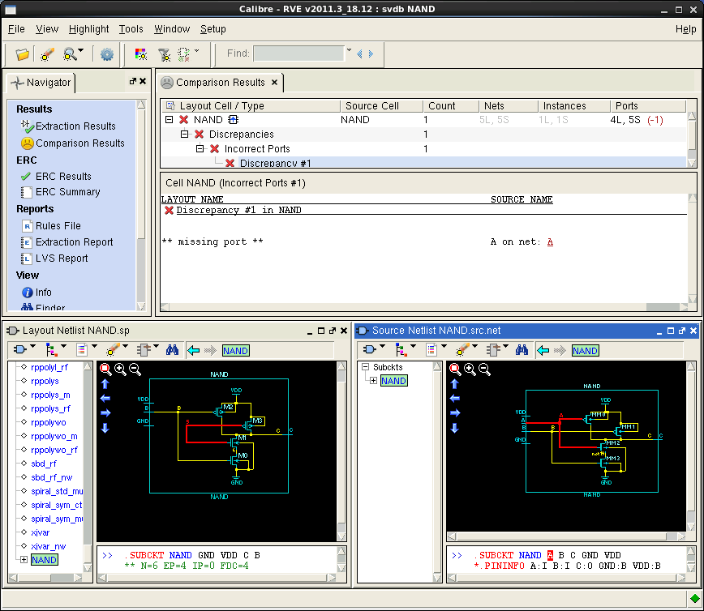
Task: Click hierarchy tree icon in Layout Netlist toolbar
Action: pos(51,349)
